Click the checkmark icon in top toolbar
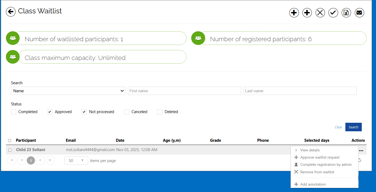 tap(333, 13)
